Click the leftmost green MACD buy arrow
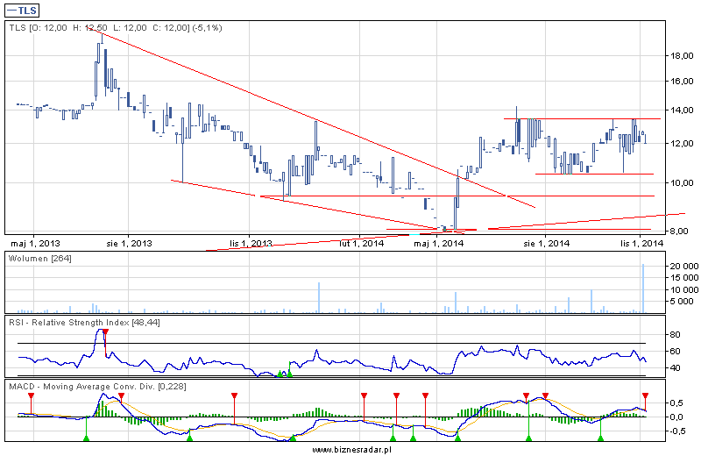The width and height of the screenshot is (701, 456). (86, 436)
